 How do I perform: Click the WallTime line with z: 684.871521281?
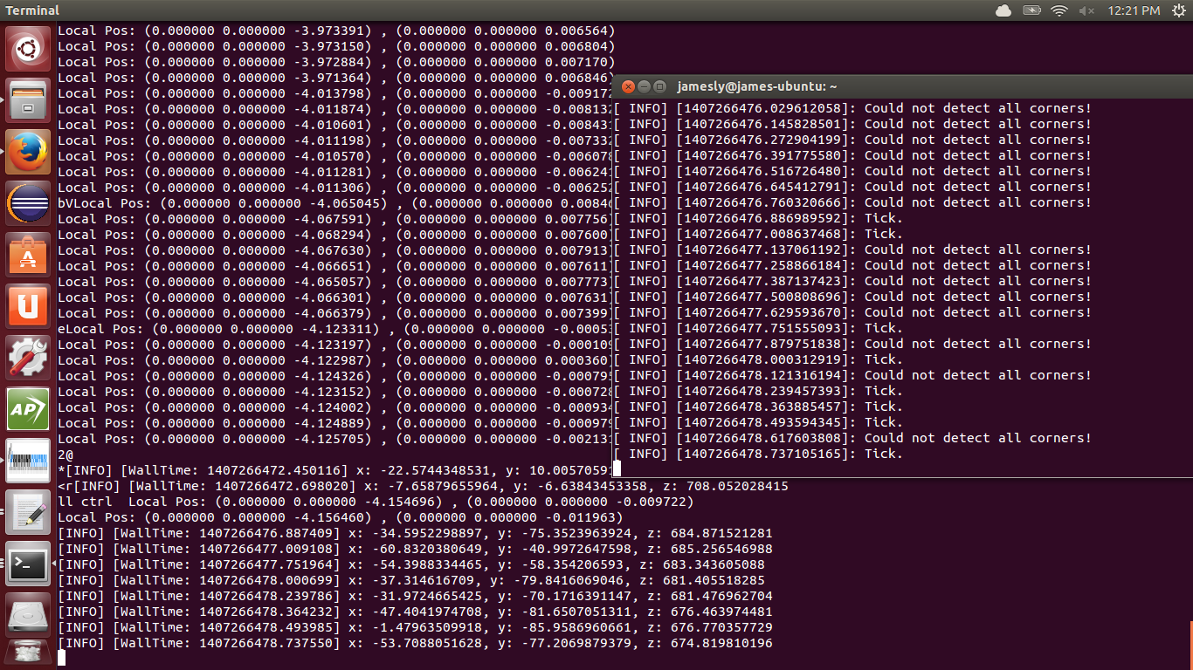tap(415, 532)
